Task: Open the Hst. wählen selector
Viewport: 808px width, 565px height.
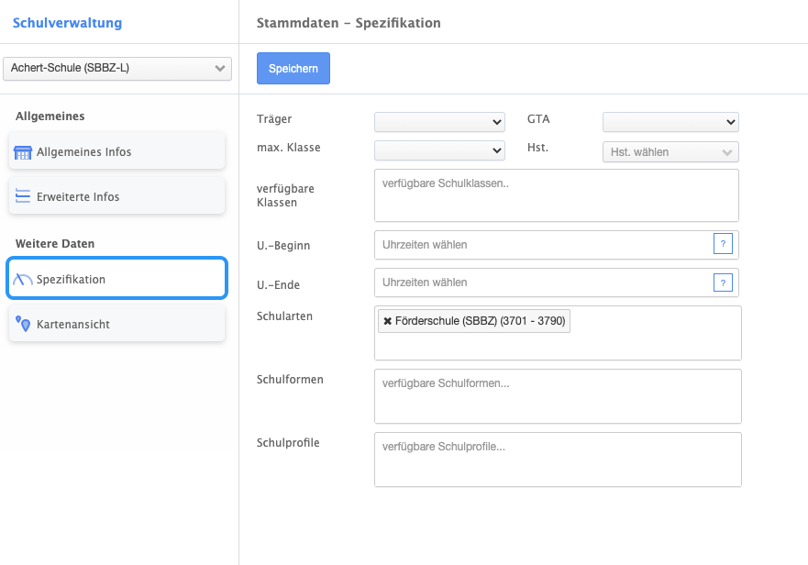Action: point(670,152)
